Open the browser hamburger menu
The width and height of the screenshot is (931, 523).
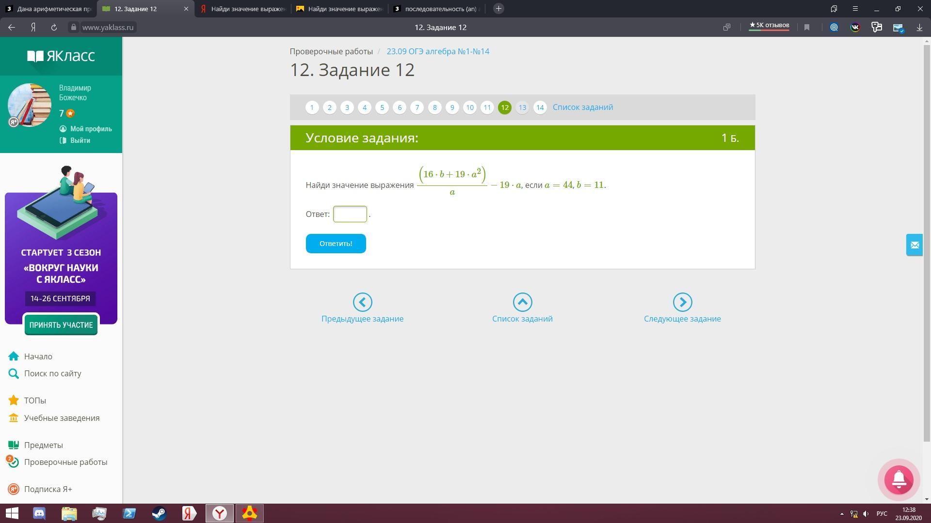coord(855,9)
